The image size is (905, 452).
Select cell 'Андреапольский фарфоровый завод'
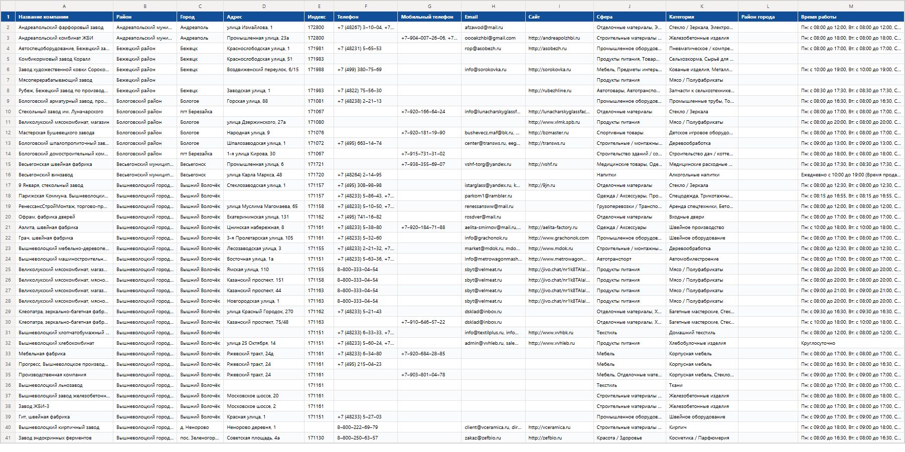tap(64, 28)
